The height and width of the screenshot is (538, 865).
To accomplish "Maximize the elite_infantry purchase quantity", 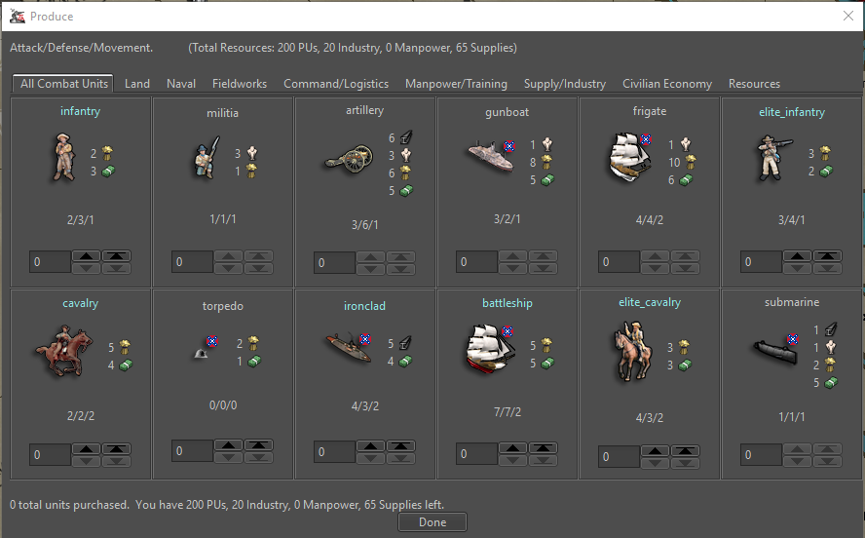I will pyautogui.click(x=827, y=256).
